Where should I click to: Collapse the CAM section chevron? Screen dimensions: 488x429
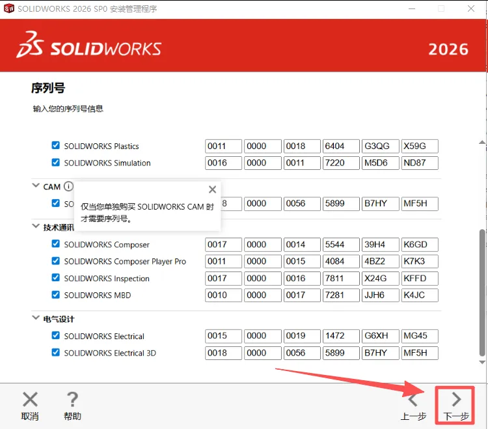pos(36,186)
